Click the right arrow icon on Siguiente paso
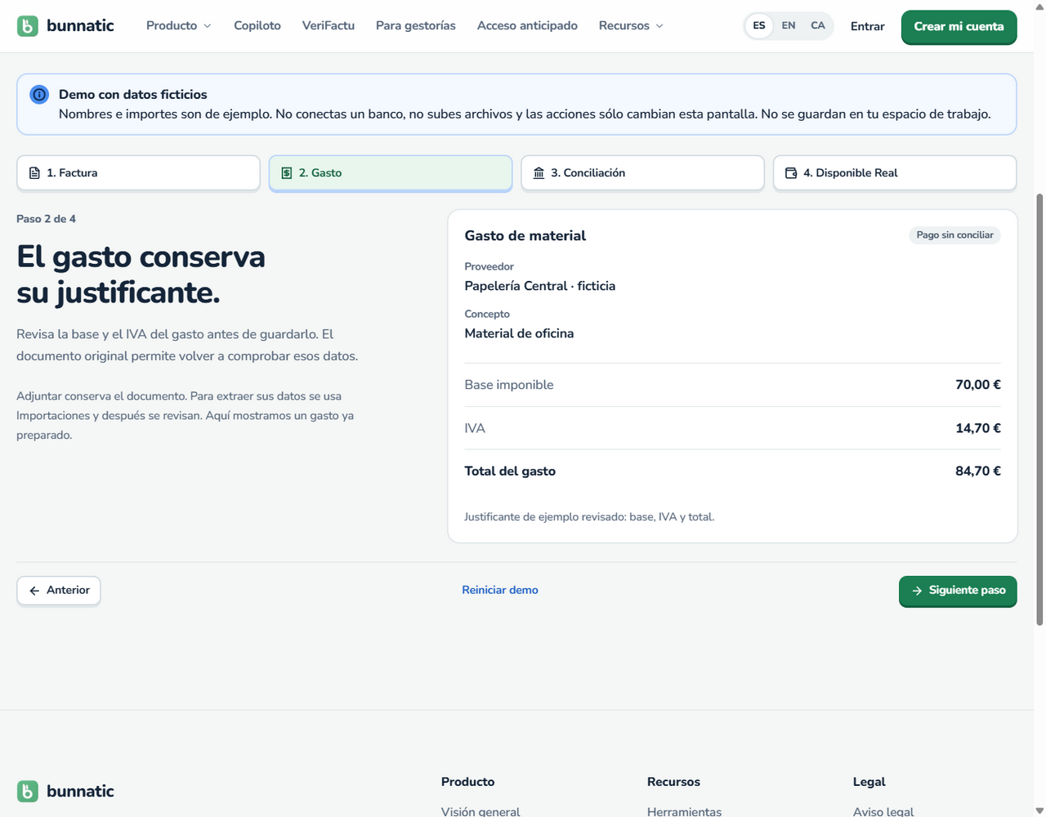The width and height of the screenshot is (1046, 817). tap(917, 591)
